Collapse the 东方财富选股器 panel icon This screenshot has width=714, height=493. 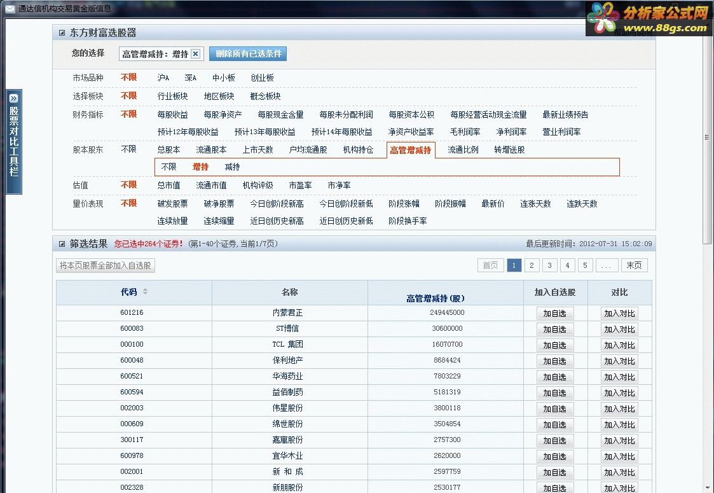[x=62, y=33]
